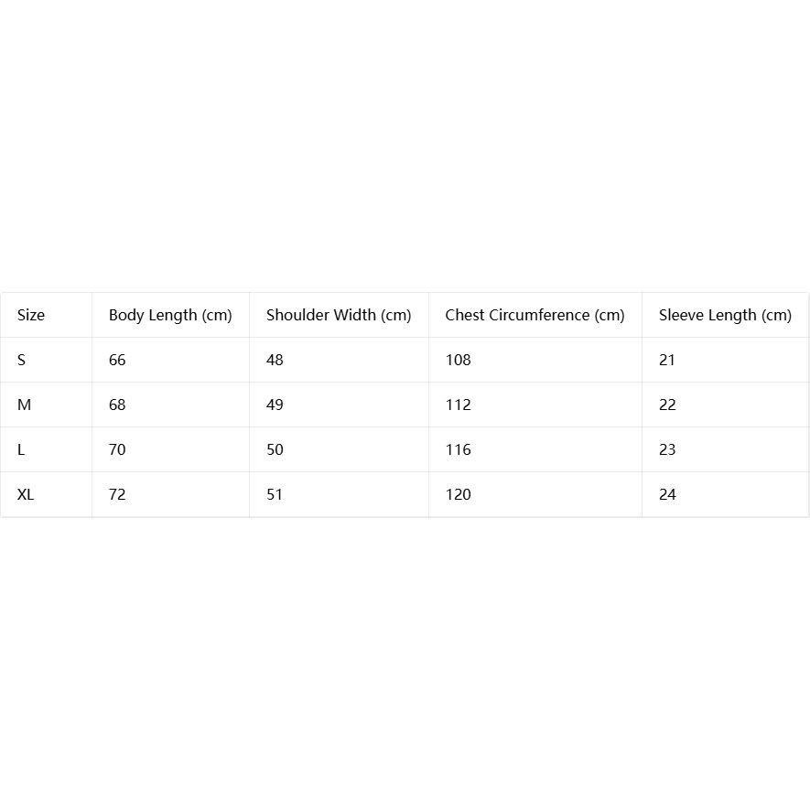The width and height of the screenshot is (810, 810).
Task: Click shoulder width value 48
Action: point(275,360)
